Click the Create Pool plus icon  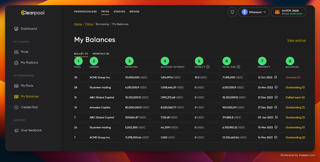pyautogui.click(x=16, y=107)
